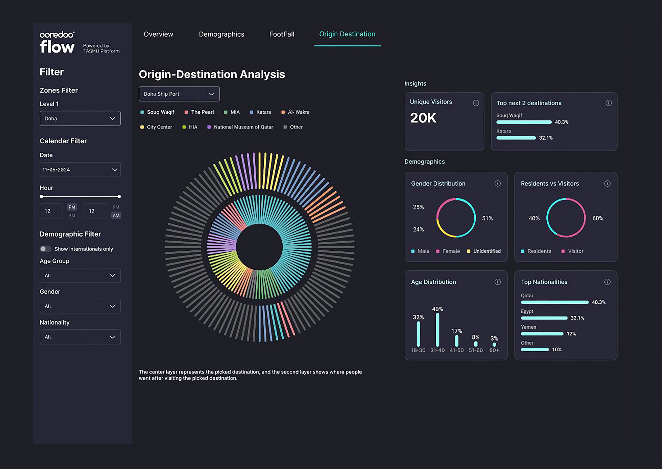Toggle the City Center legend item
The width and height of the screenshot is (662, 469).
coord(156,127)
